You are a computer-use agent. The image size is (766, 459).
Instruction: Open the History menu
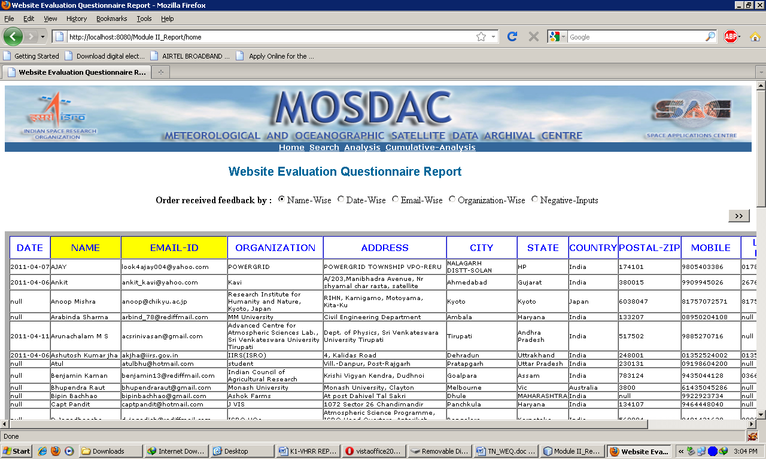(77, 19)
